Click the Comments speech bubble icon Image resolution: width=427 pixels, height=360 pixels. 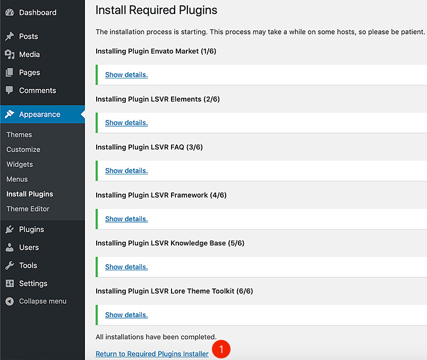10,90
